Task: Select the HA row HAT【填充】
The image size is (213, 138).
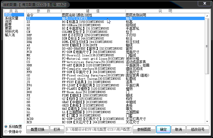Action: coord(116,109)
